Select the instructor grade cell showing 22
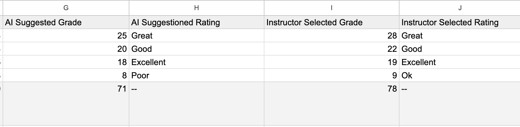Screen dimensions: 520x127 click(332, 49)
